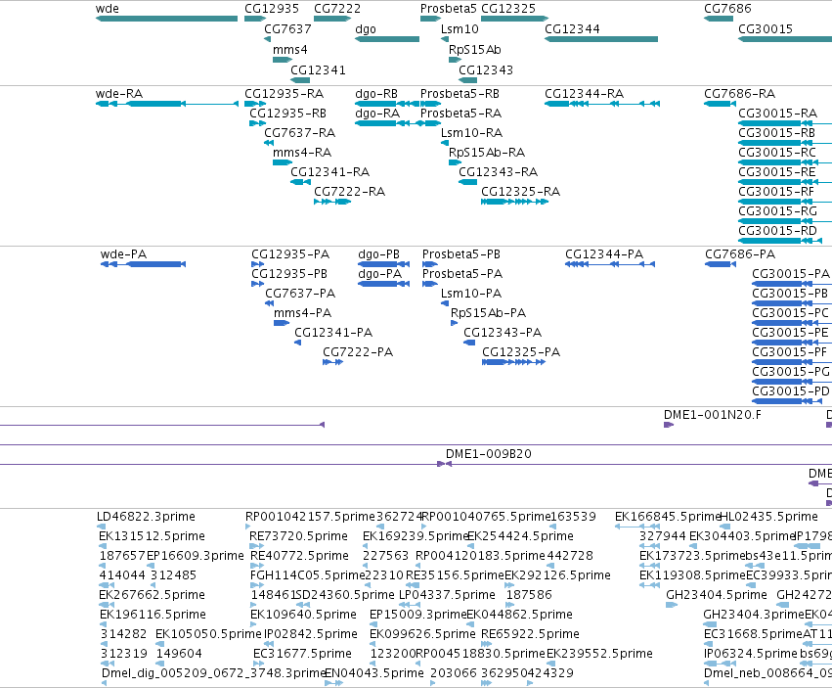Screen dimensions: 832x688
Task: Open the RpS15Ab gene feature
Action: click(x=455, y=60)
